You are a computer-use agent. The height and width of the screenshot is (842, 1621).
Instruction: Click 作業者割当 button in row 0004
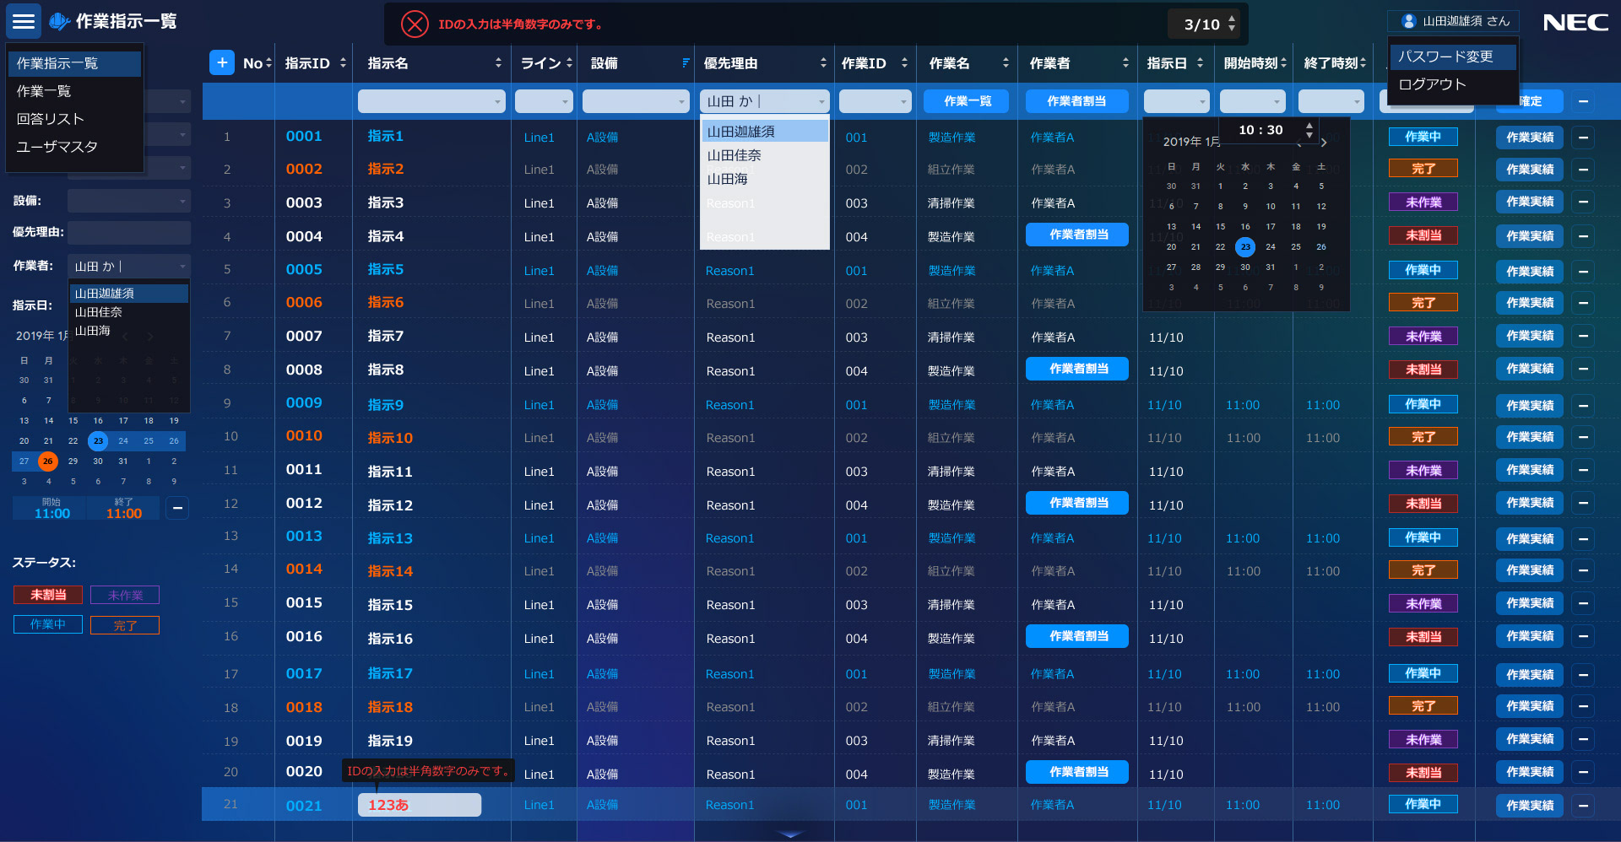point(1077,235)
